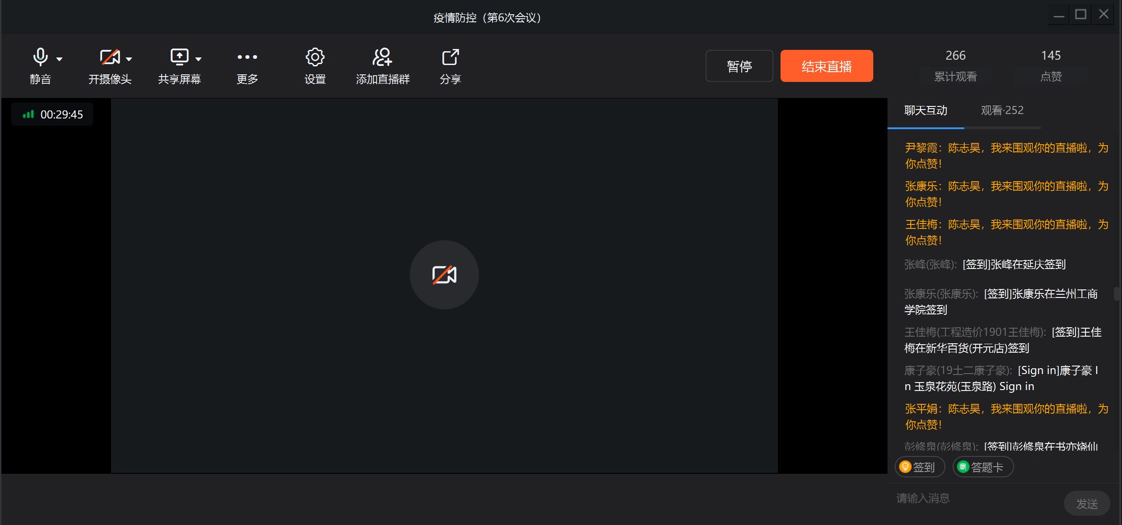The width and height of the screenshot is (1122, 525).
Task: Click the share (分享) icon
Action: (x=450, y=57)
